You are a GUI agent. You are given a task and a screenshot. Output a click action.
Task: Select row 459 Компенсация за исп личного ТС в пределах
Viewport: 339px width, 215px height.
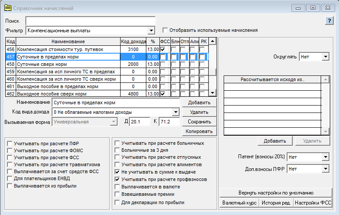(107, 72)
